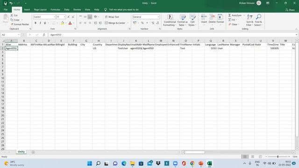The height and width of the screenshot is (168, 299).
Task: Open Sort & Filter
Action: (249, 20)
